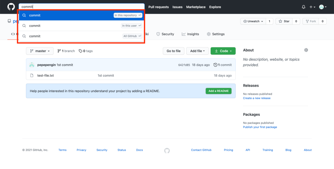Open Status in the footer
The width and height of the screenshot is (334, 169).
pyautogui.click(x=122, y=150)
